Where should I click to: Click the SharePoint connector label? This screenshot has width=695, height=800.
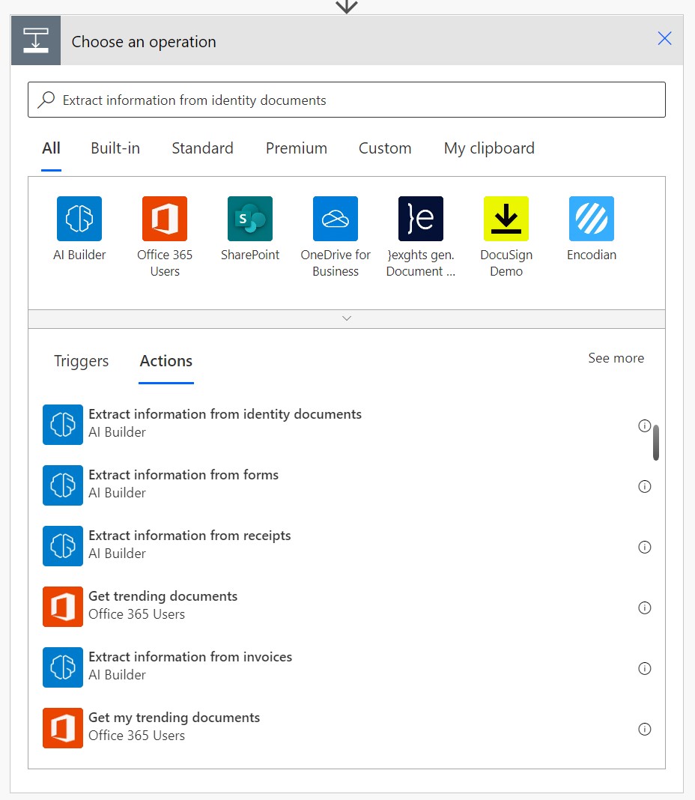250,255
